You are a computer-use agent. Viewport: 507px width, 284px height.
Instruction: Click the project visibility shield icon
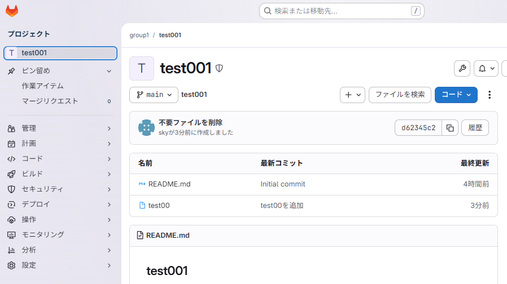[x=219, y=69]
